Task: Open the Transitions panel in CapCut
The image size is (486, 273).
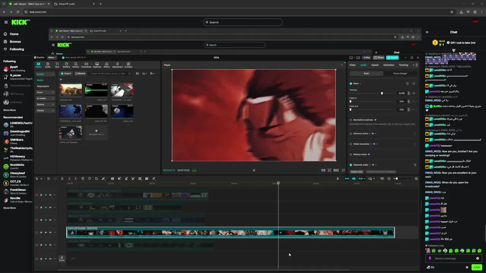Action: 86,65
